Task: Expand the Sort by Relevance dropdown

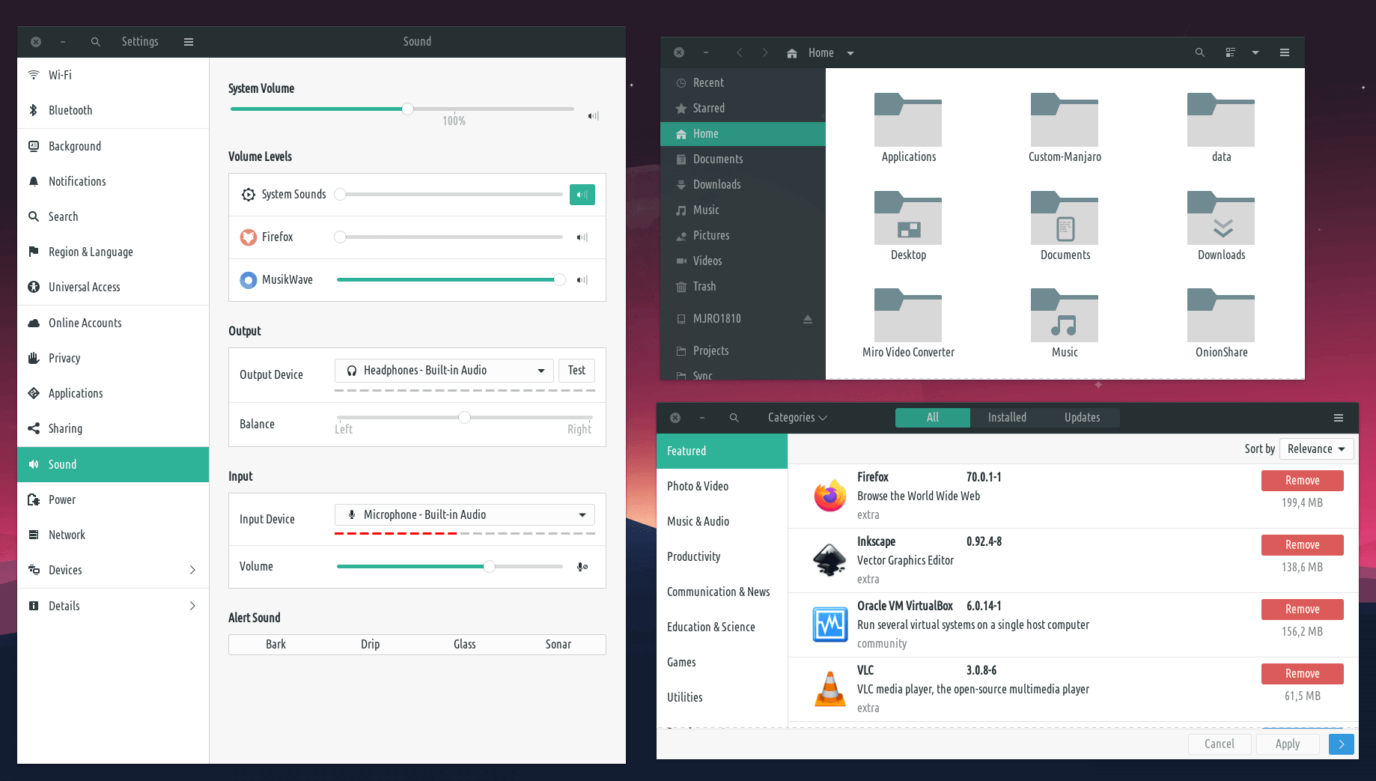Action: (1316, 449)
